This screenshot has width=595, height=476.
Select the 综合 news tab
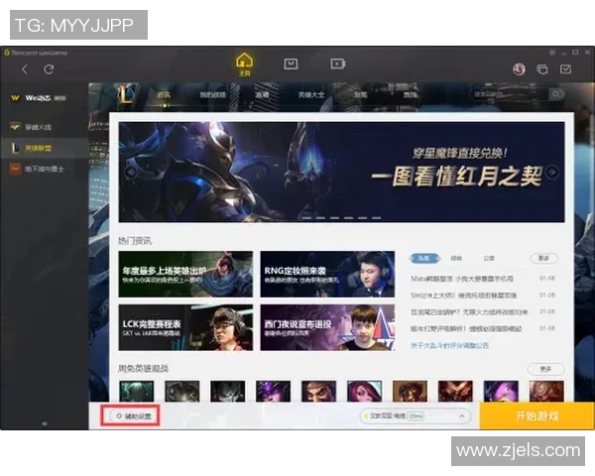(456, 259)
